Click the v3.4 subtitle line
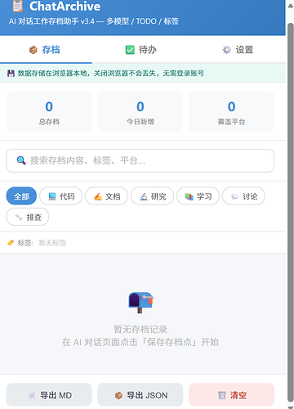Screen dimensions: 294x409 (x=94, y=21)
